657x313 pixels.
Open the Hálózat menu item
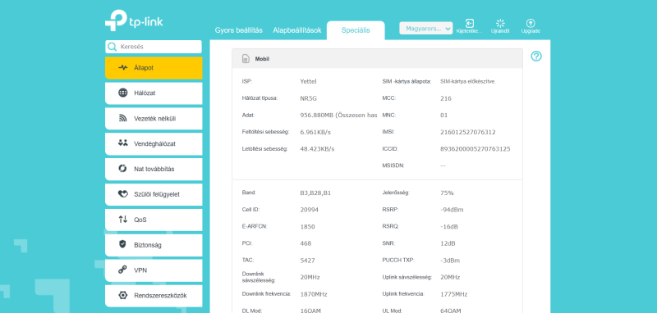(154, 93)
